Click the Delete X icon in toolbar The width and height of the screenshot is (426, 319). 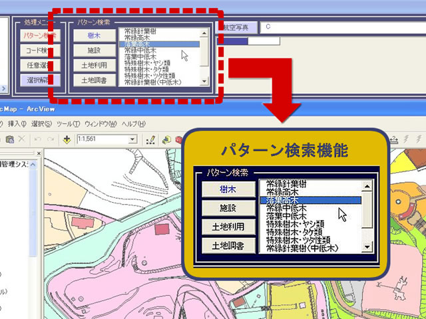(21, 140)
